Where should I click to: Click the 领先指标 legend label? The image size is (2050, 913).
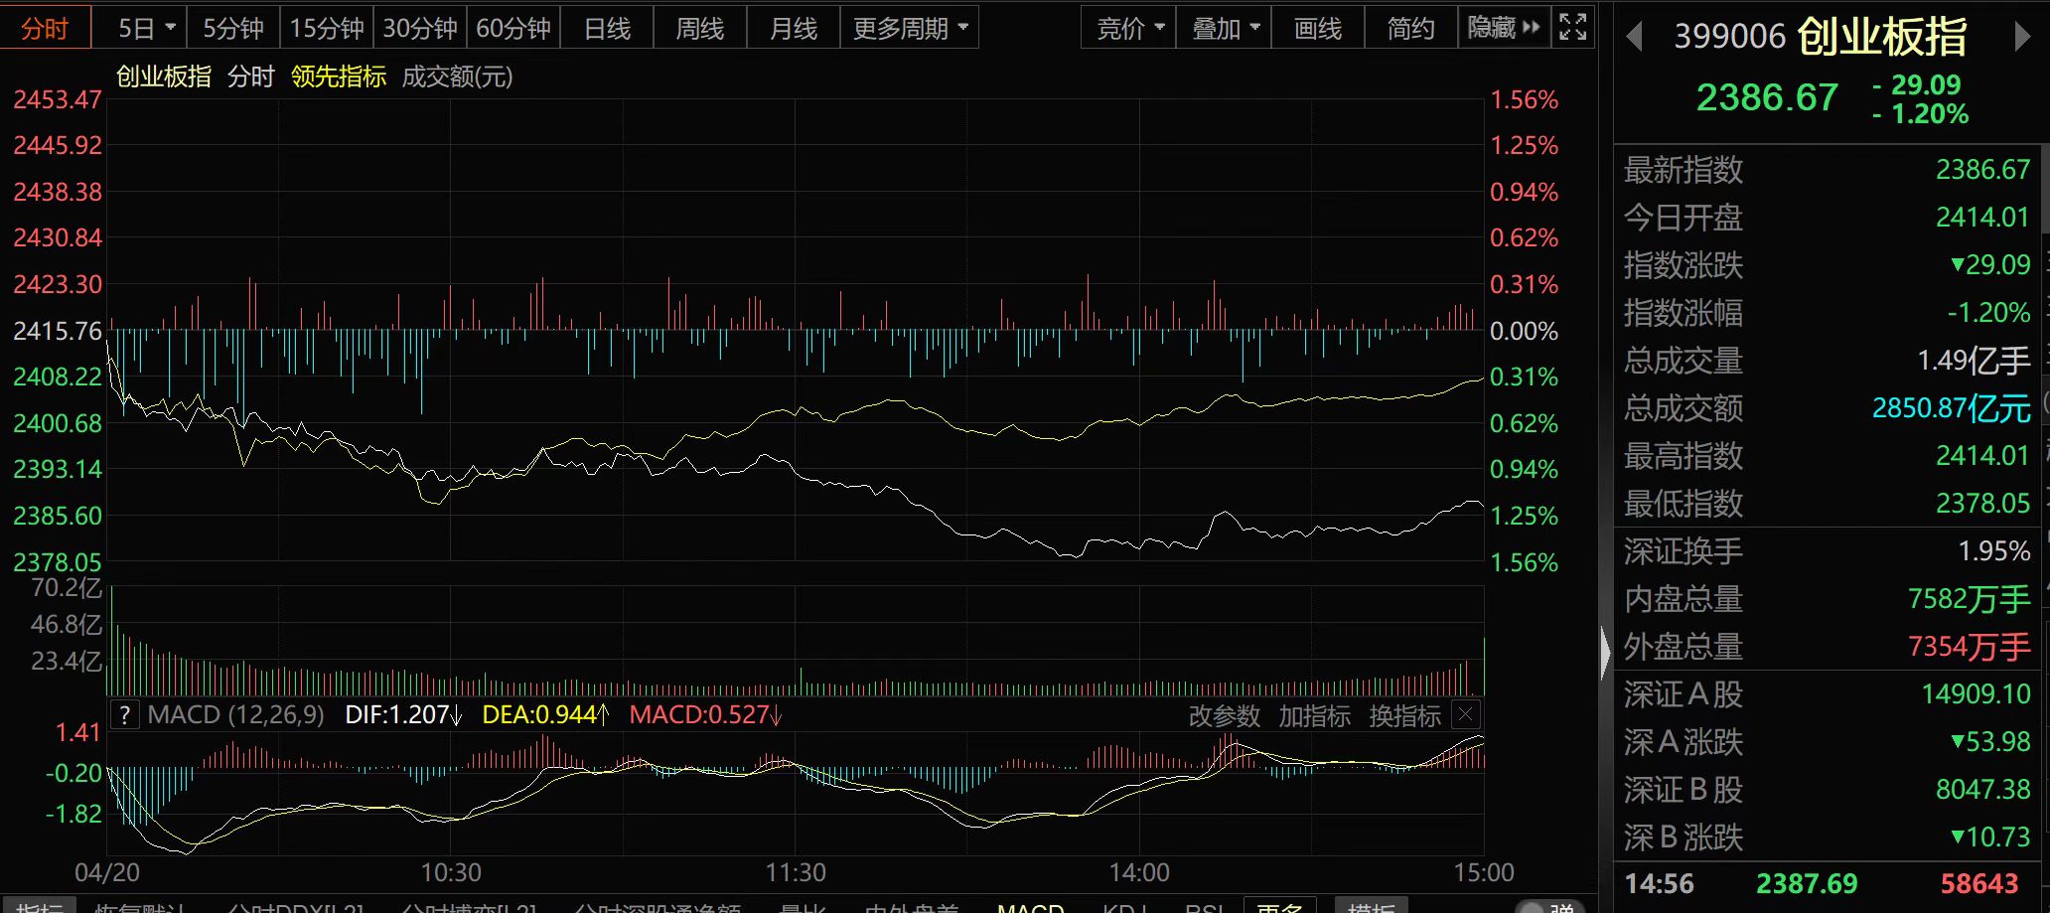(x=338, y=76)
